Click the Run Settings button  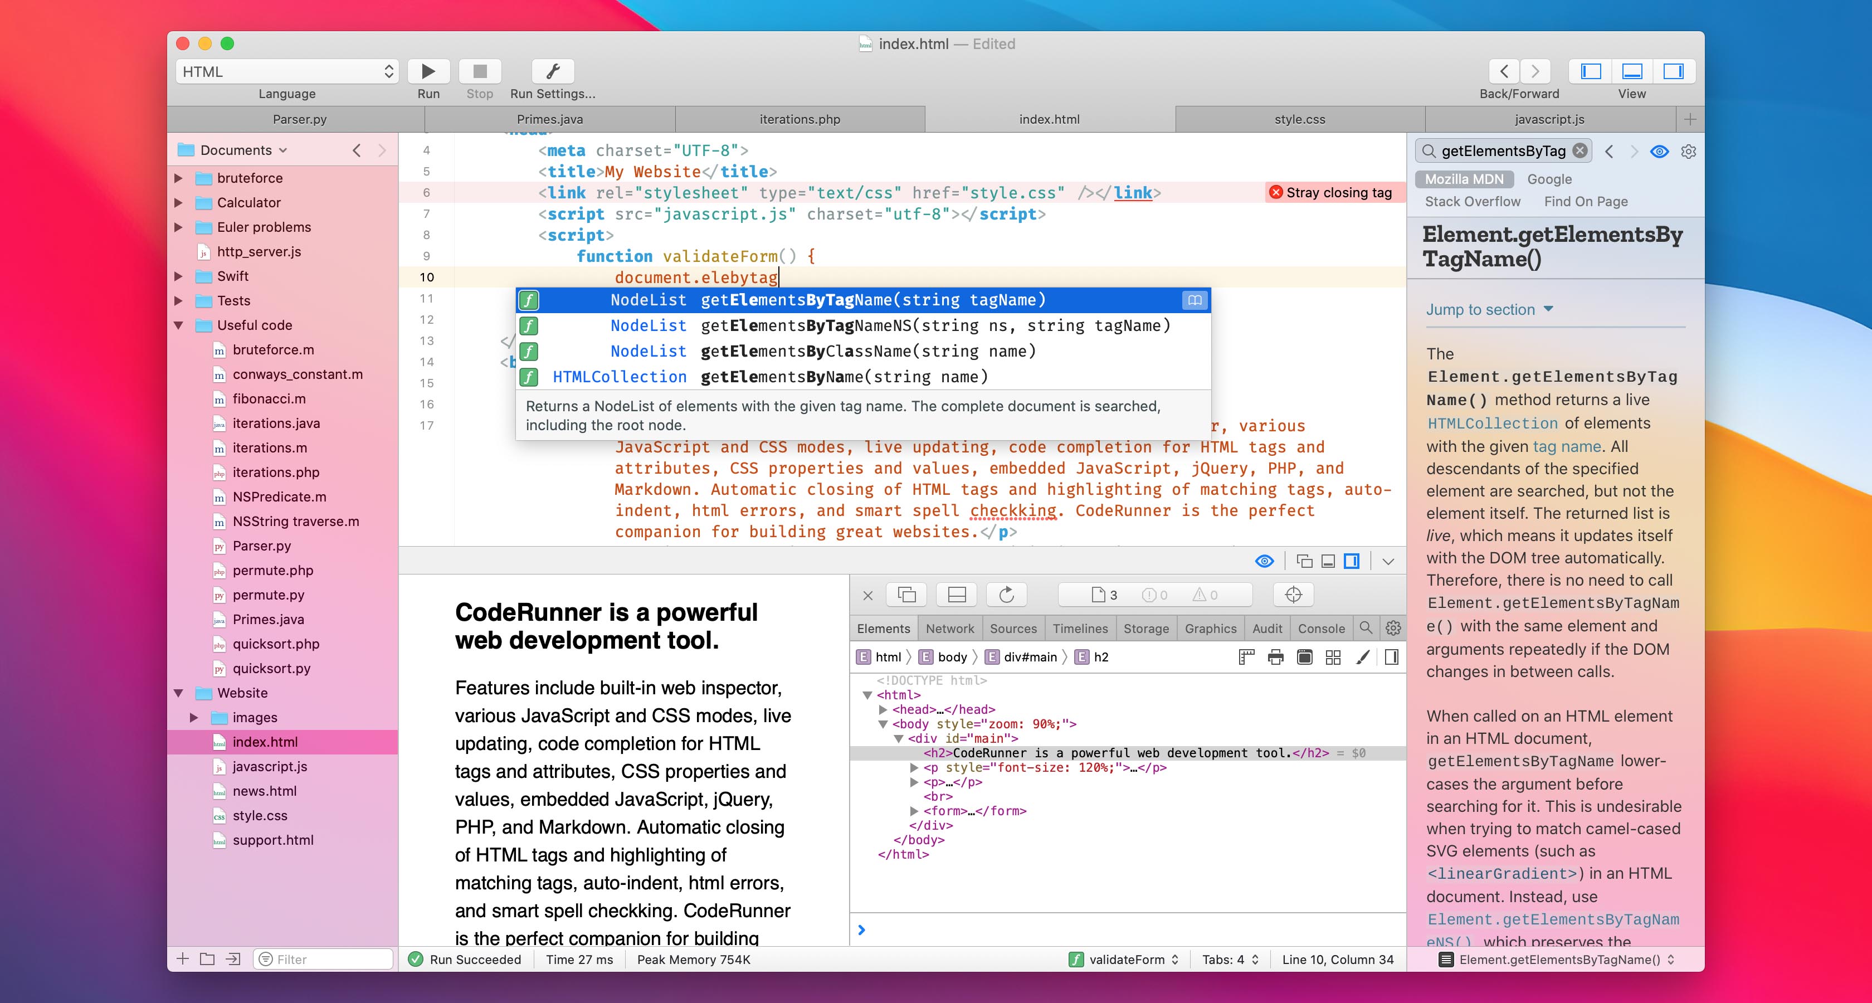(553, 71)
